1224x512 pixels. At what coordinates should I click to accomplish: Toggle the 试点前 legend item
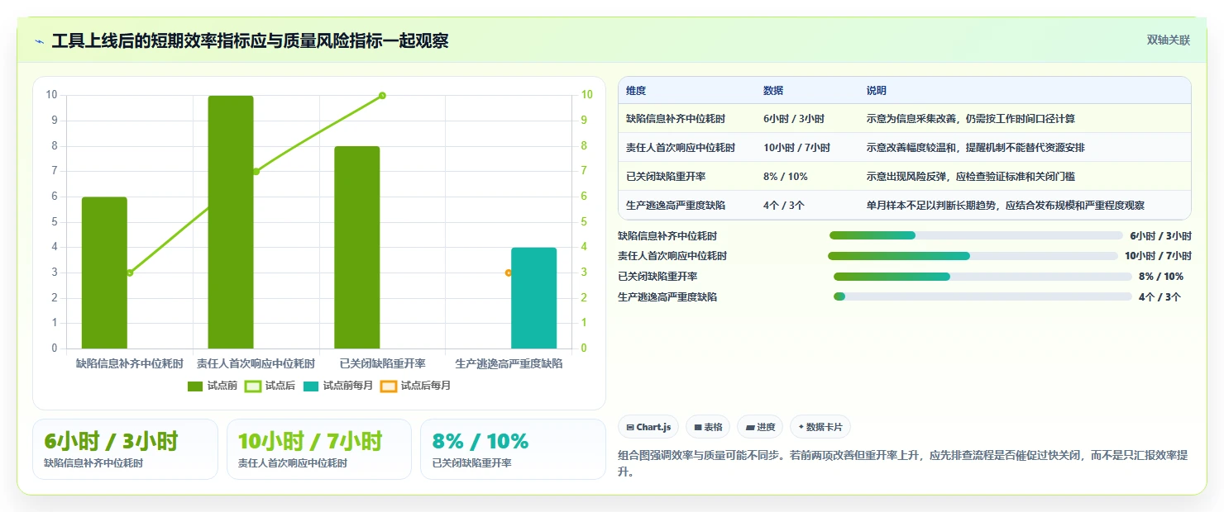[213, 386]
